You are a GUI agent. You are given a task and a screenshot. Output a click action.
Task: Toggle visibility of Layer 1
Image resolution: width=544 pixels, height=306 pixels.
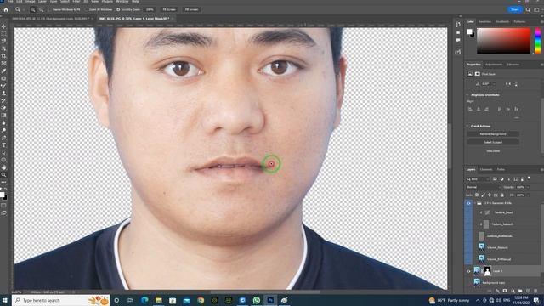(x=468, y=271)
